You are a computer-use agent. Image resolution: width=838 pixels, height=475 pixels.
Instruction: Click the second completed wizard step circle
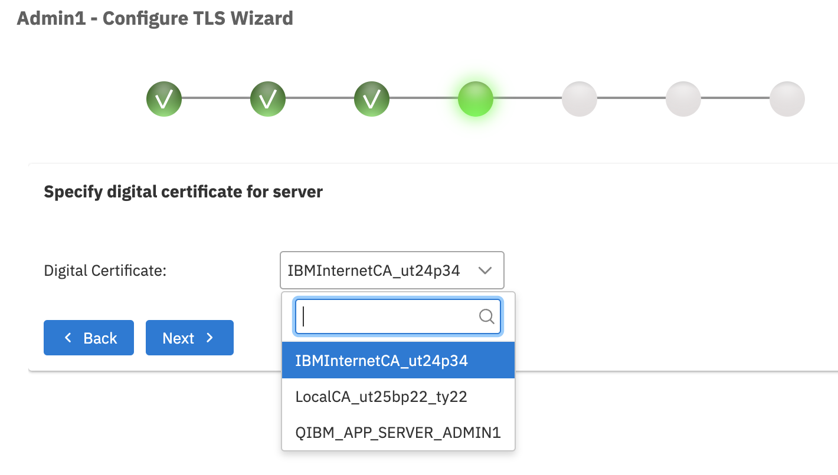pyautogui.click(x=268, y=99)
